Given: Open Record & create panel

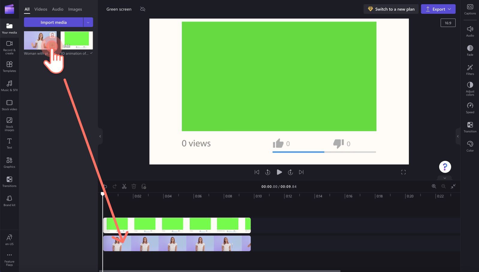Looking at the screenshot, I should [x=9, y=47].
